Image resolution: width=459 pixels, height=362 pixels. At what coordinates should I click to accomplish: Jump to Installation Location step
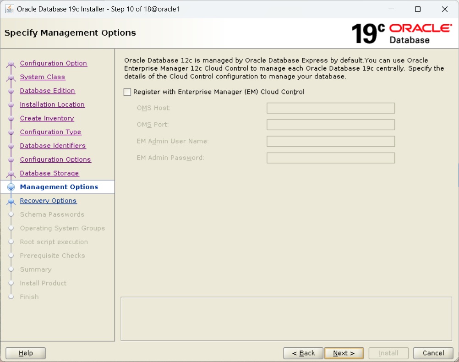coord(52,104)
